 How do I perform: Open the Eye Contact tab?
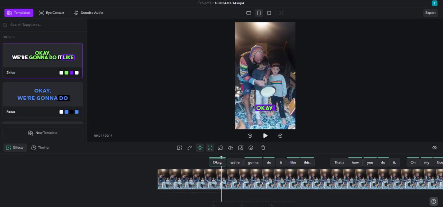click(x=52, y=13)
